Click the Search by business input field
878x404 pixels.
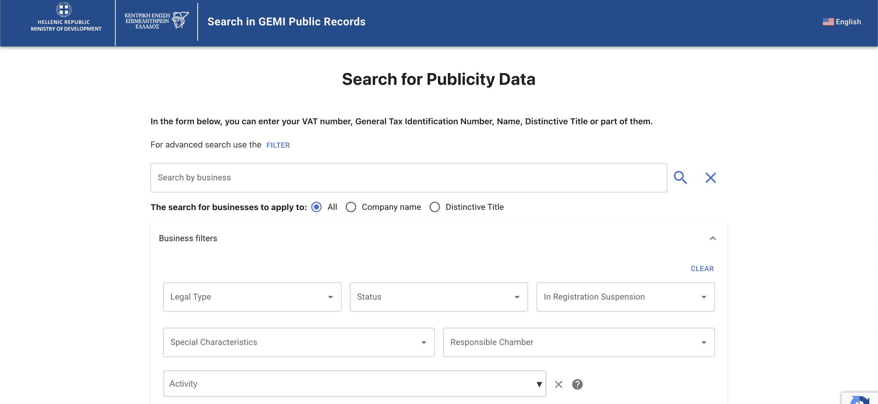[x=409, y=178]
